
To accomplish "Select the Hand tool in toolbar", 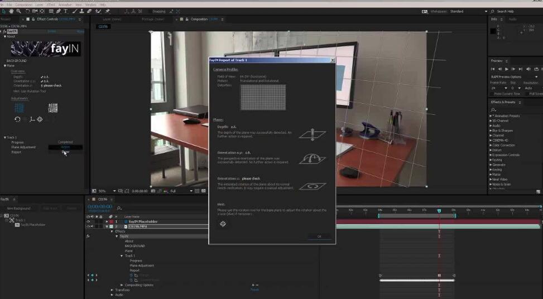I will click(x=11, y=11).
